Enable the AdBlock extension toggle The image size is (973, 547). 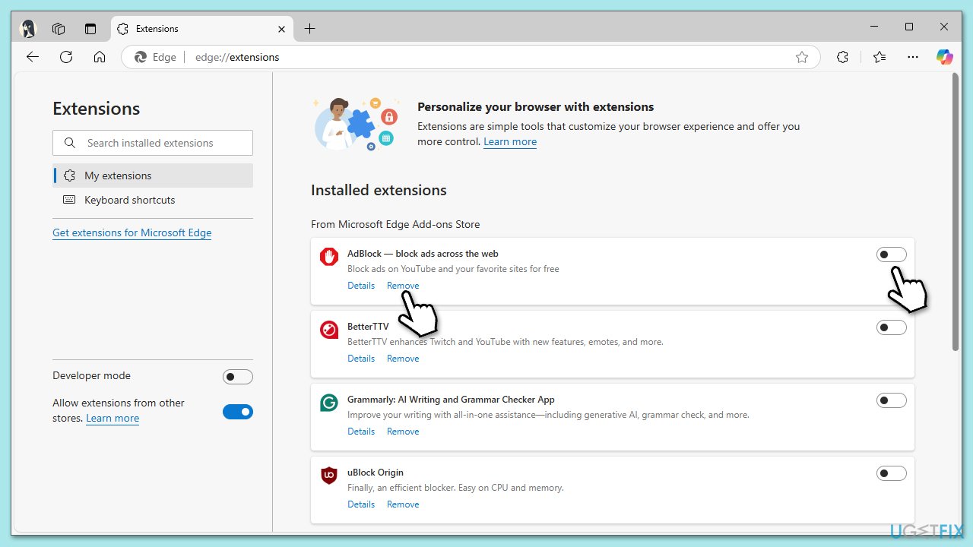click(x=891, y=255)
